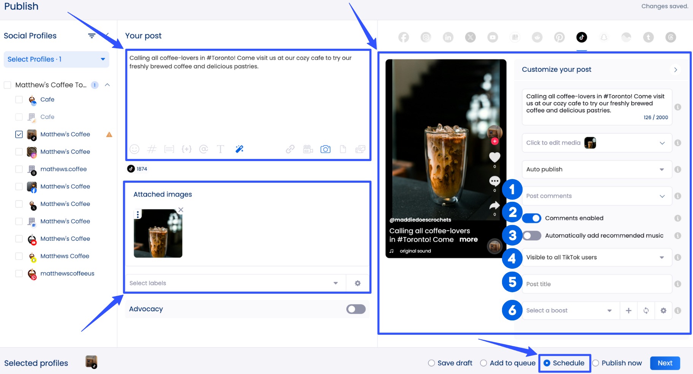Open the boost settings gear
Image resolution: width=693 pixels, height=374 pixels.
(664, 311)
